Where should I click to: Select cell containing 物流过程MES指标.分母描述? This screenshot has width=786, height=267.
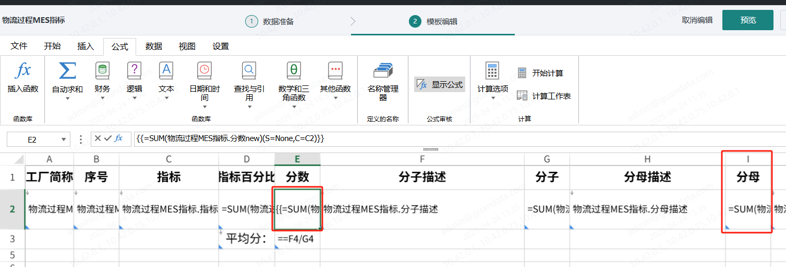click(647, 209)
